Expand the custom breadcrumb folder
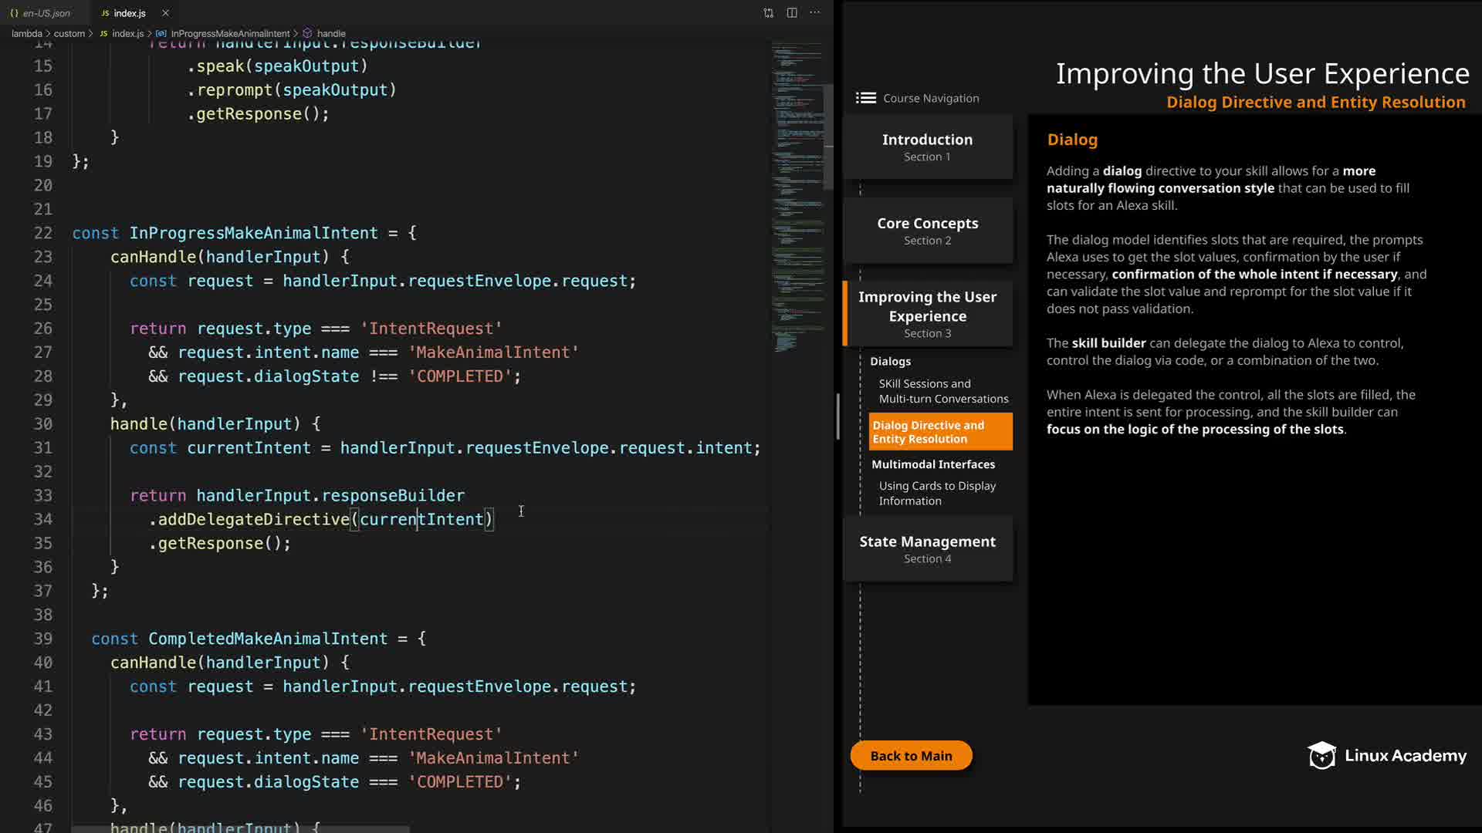The height and width of the screenshot is (833, 1482). (x=69, y=33)
